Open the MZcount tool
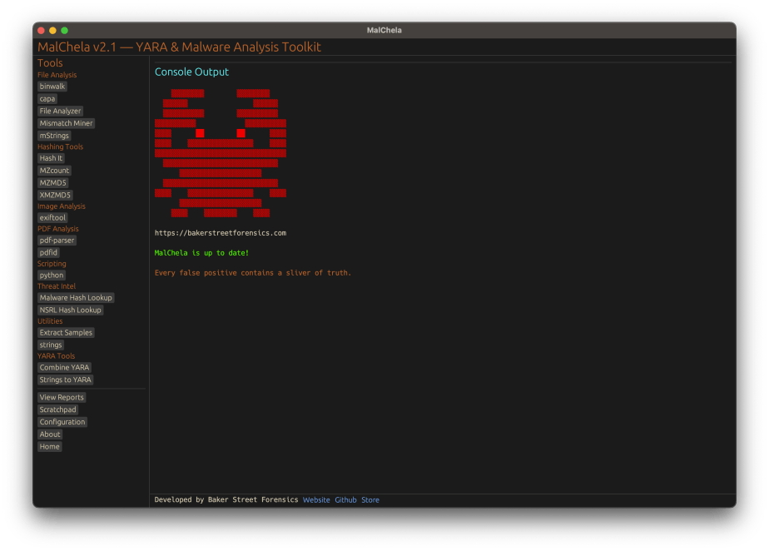 [54, 170]
